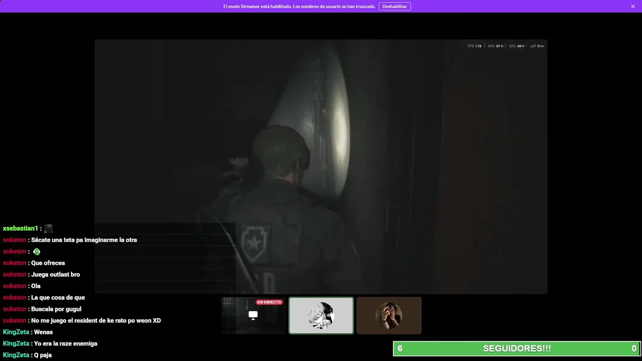Viewport: 642px width, 361px height.
Task: Click the message 'No me juego el resident'
Action: point(96,321)
